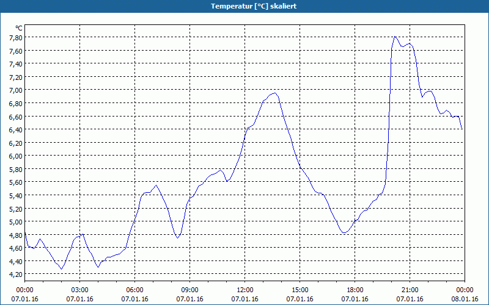489x305 pixels.
Task: Click the 6,00 y-axis label
Action: click(16, 156)
